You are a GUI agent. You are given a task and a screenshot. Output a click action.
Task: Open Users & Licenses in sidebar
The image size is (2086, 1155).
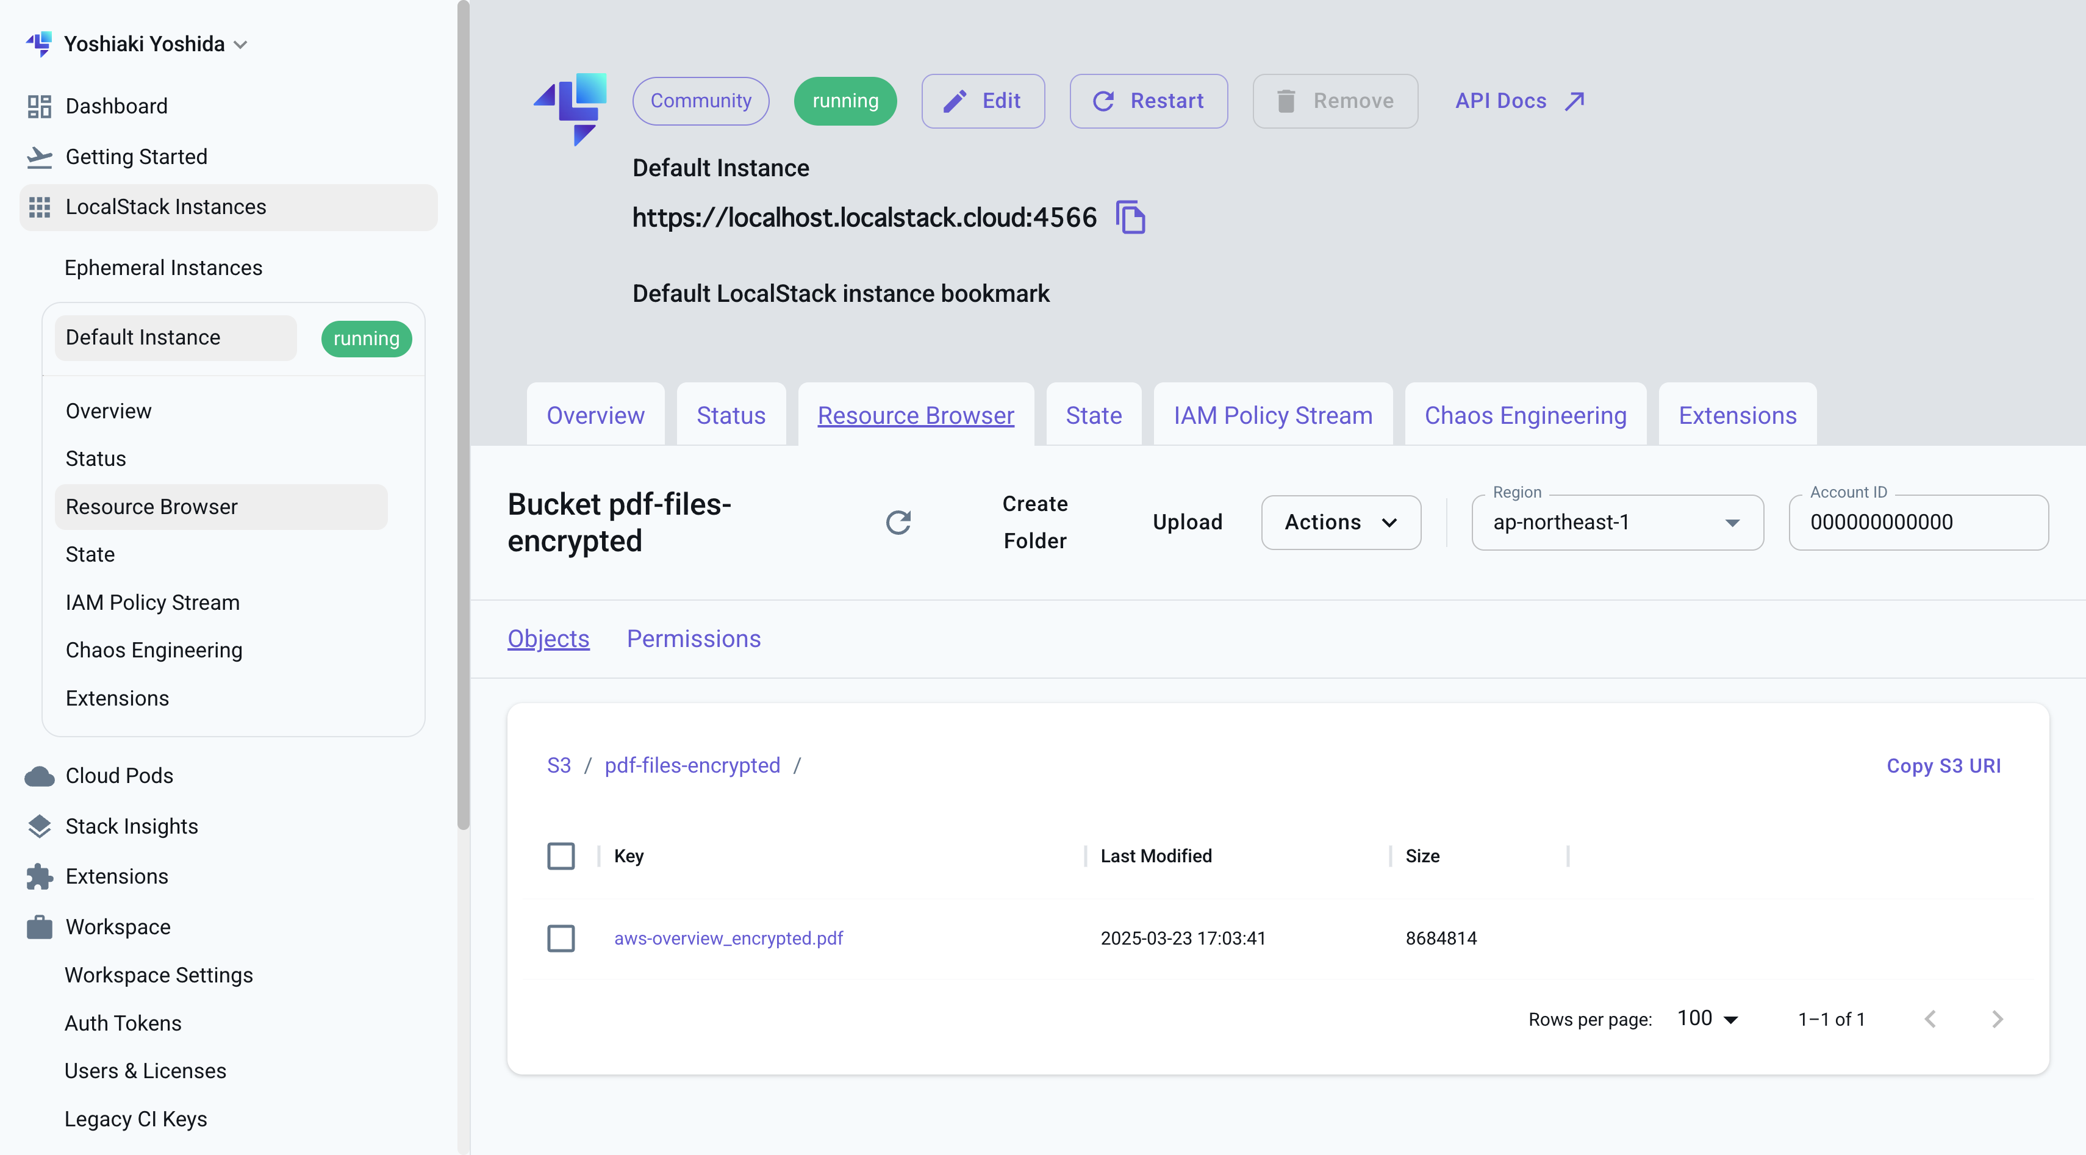click(x=146, y=1071)
